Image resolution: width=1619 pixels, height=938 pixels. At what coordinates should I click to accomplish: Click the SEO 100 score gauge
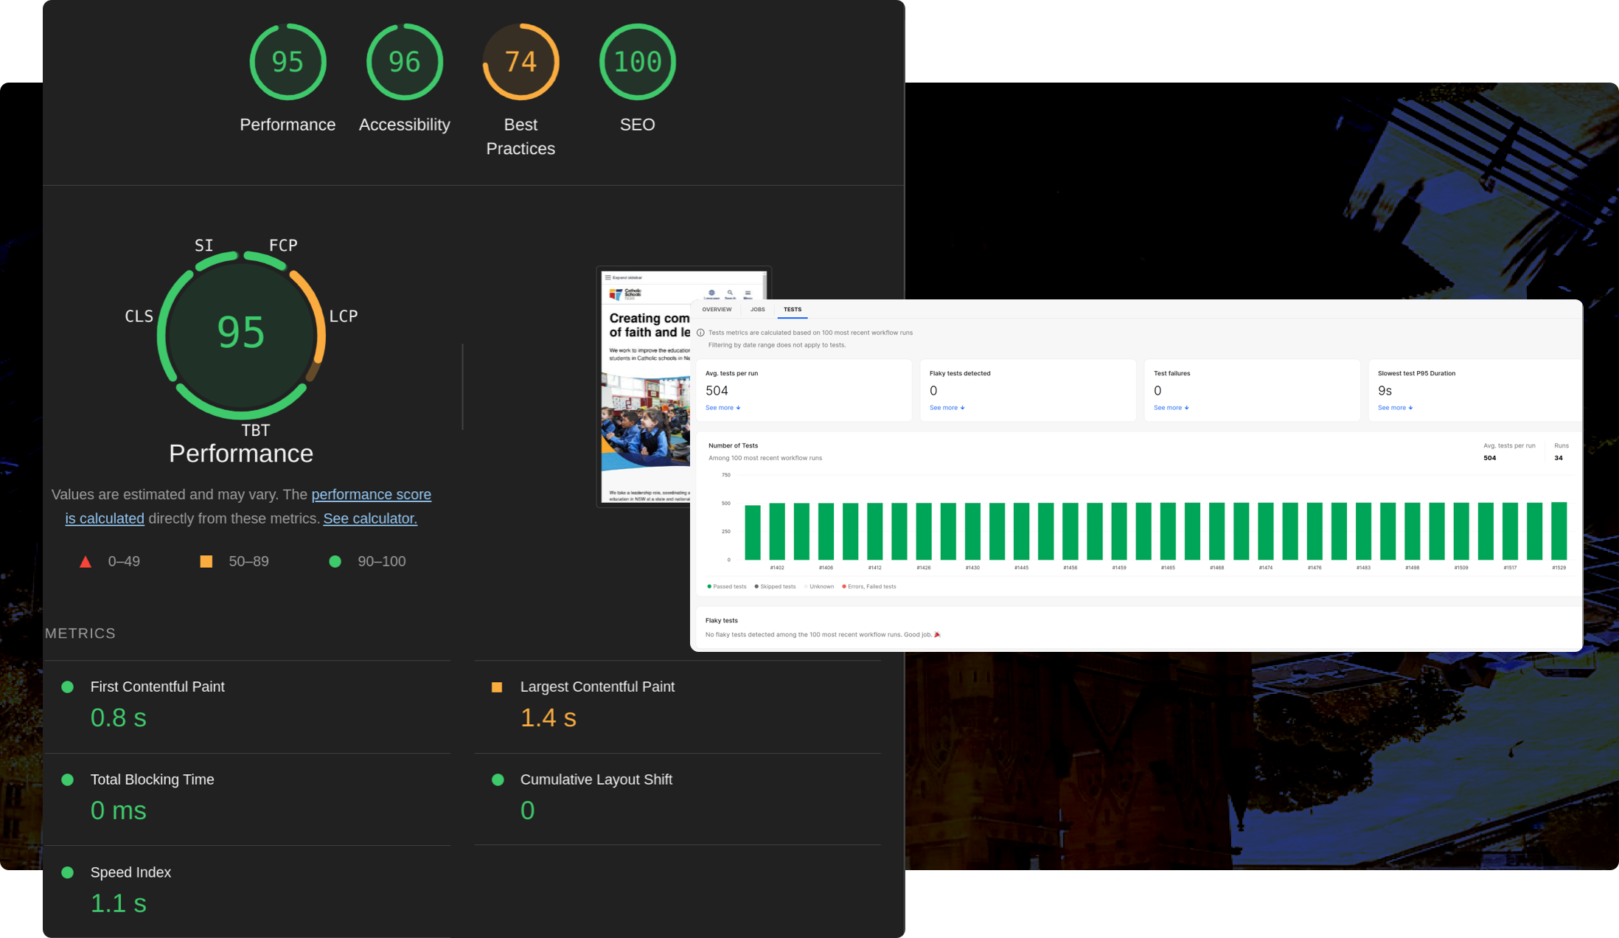coord(637,62)
